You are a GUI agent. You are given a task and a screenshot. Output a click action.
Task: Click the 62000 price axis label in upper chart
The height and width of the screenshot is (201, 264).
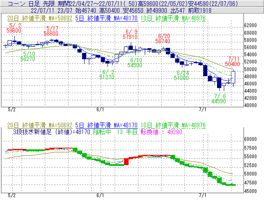250,25
